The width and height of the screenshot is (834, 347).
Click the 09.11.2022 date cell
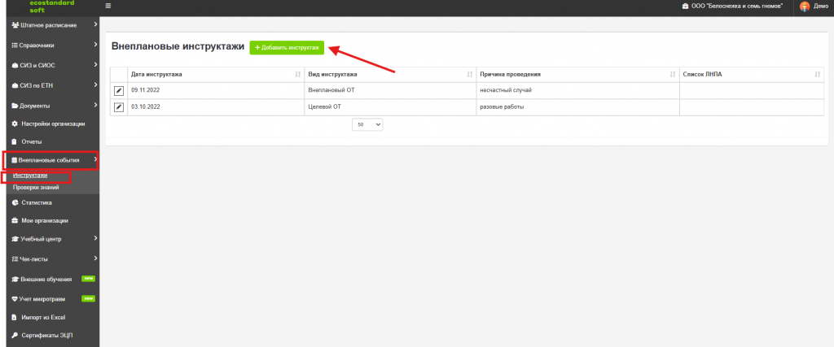(216, 91)
